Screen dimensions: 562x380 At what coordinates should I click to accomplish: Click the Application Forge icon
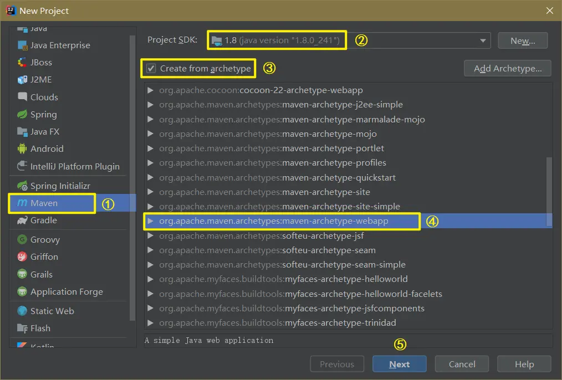(22, 291)
